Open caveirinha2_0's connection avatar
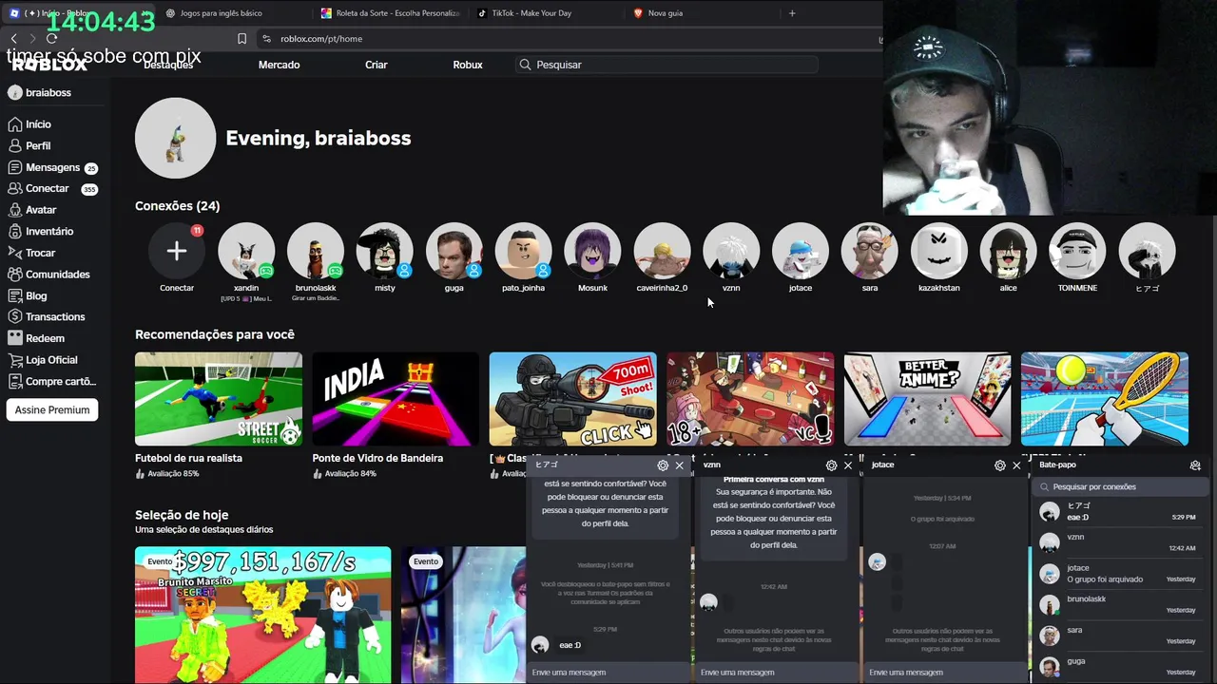Viewport: 1217px width, 684px height. [x=662, y=251]
